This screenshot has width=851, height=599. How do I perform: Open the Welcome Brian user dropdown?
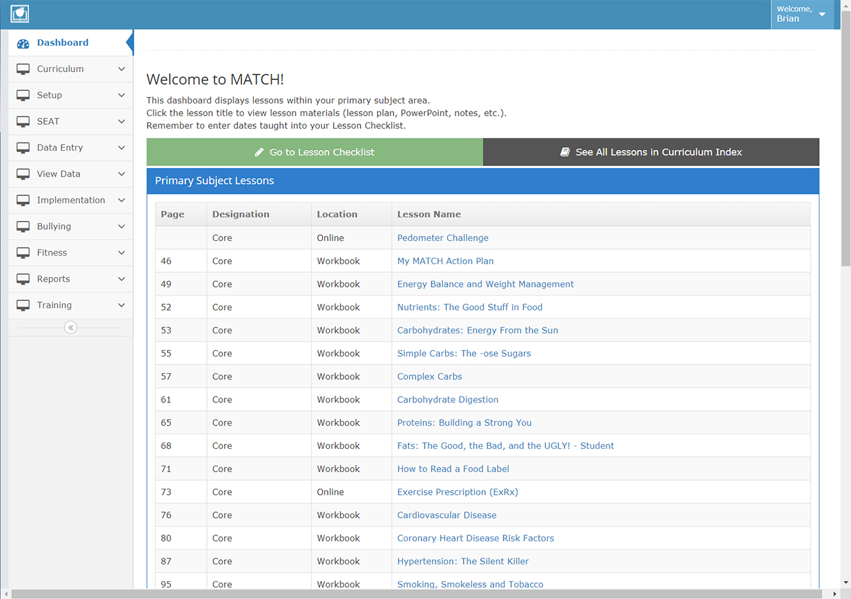[801, 14]
